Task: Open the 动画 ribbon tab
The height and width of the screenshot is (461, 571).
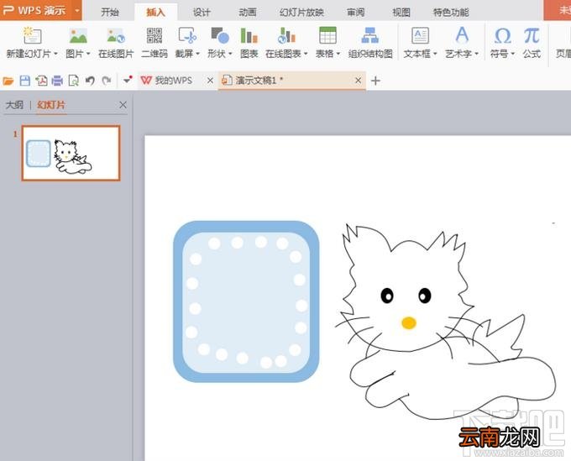Action: tap(248, 13)
